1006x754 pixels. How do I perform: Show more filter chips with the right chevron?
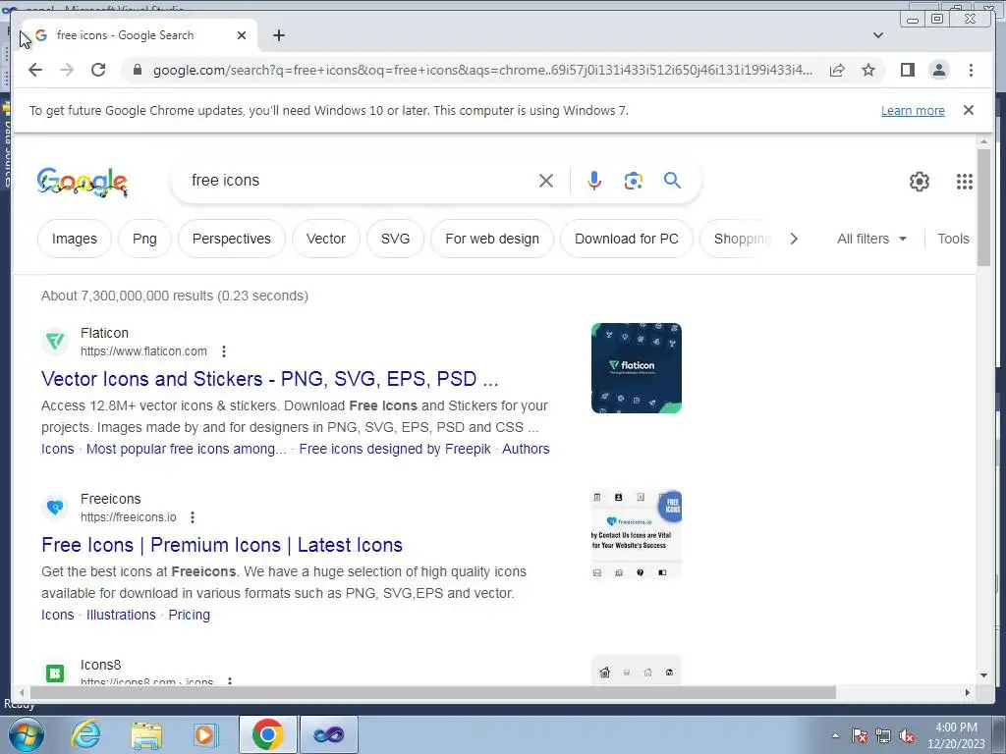[x=794, y=239]
